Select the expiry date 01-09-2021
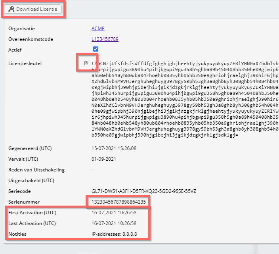Screen dimensions: 279x254 tap(104, 159)
